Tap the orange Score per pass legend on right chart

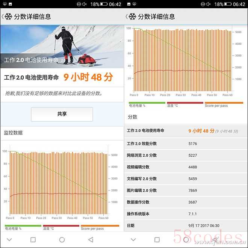pos(224,104)
